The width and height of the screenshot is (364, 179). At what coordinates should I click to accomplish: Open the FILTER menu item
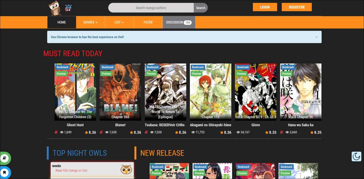(x=148, y=22)
